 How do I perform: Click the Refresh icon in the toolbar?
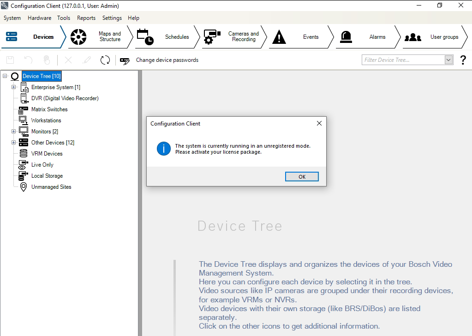pyautogui.click(x=105, y=60)
